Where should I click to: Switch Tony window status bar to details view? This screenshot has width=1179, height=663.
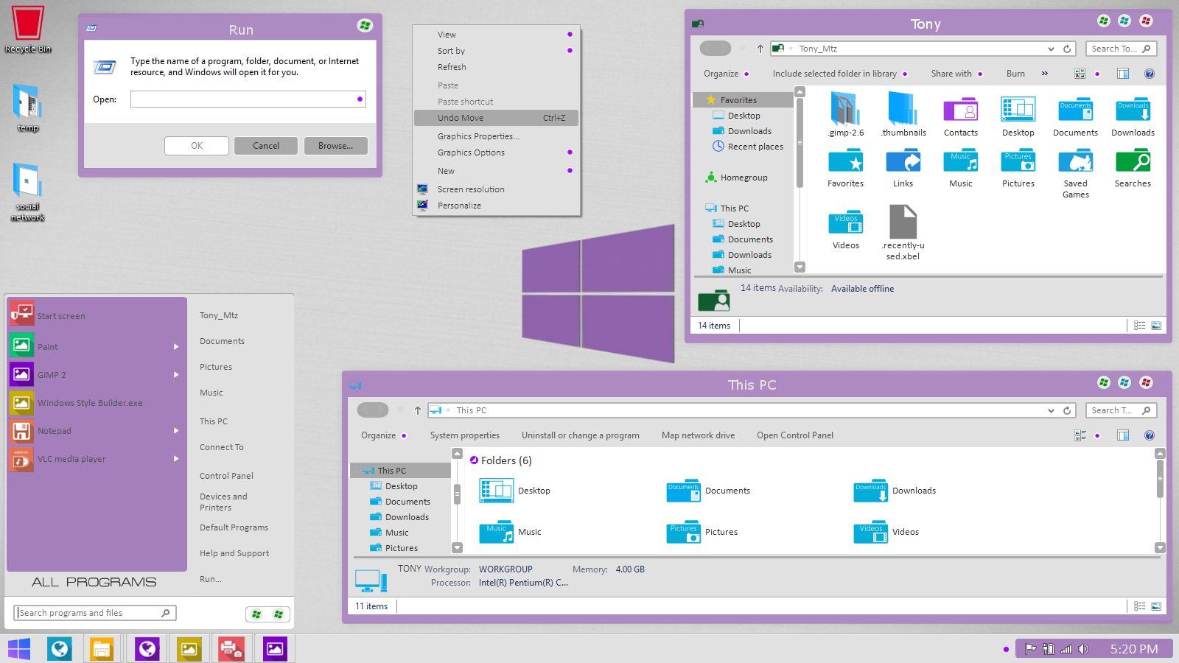(1140, 326)
